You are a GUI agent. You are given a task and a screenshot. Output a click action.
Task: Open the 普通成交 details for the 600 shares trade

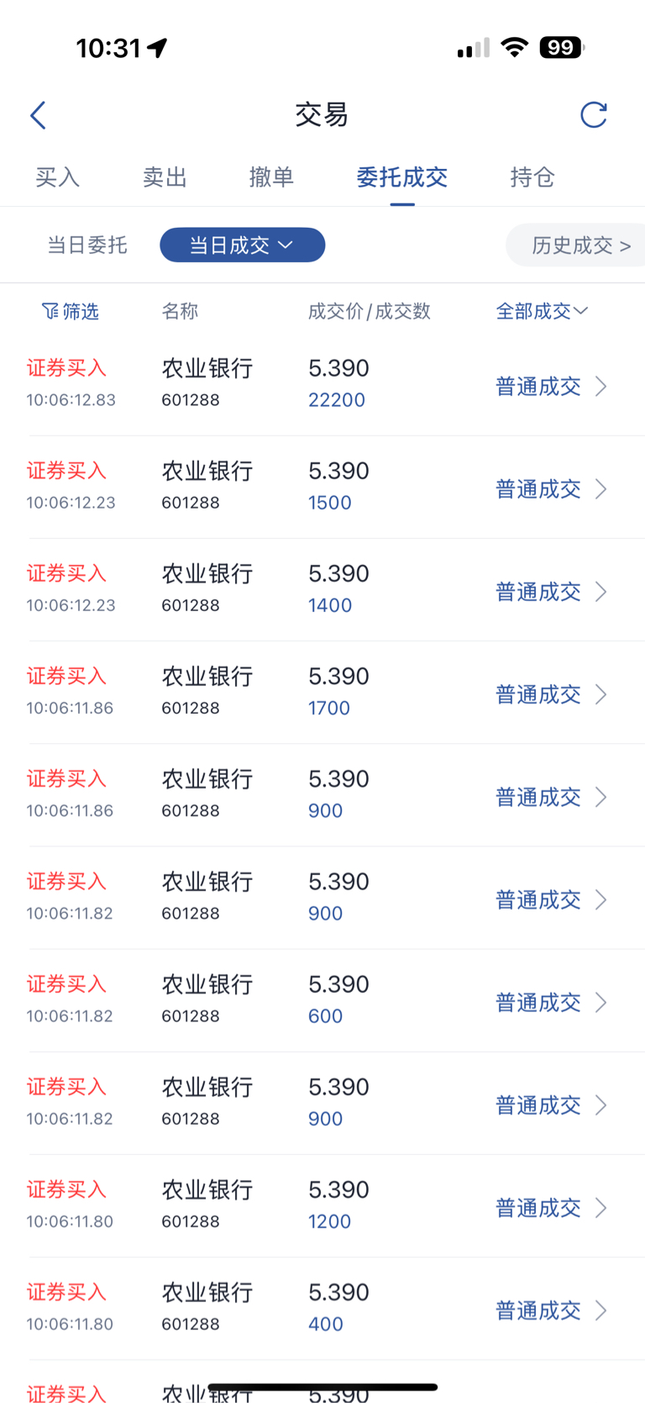click(538, 1003)
